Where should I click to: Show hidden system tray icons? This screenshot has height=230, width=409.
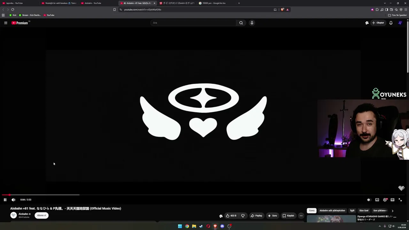coord(380,226)
